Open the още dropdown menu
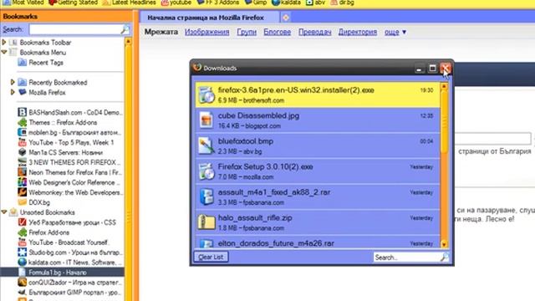This screenshot has height=301, width=535. (x=395, y=32)
